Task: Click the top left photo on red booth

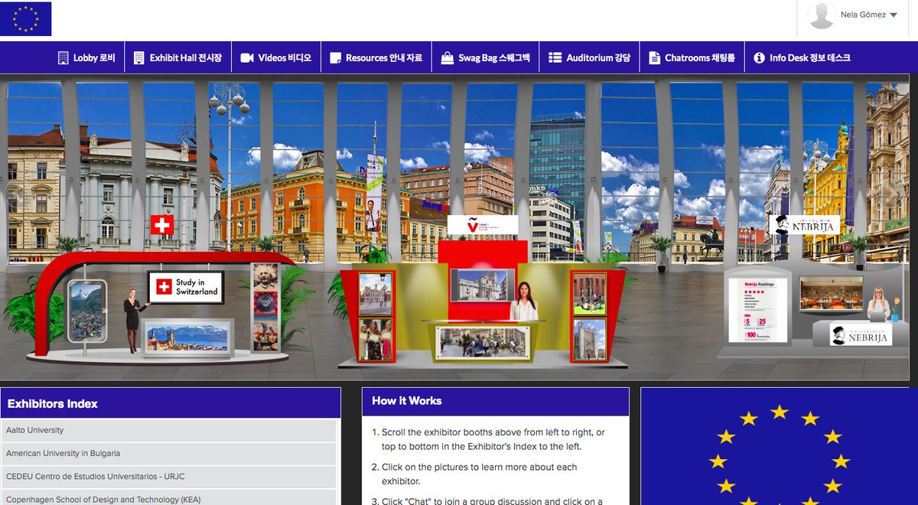Action: pyautogui.click(x=375, y=294)
